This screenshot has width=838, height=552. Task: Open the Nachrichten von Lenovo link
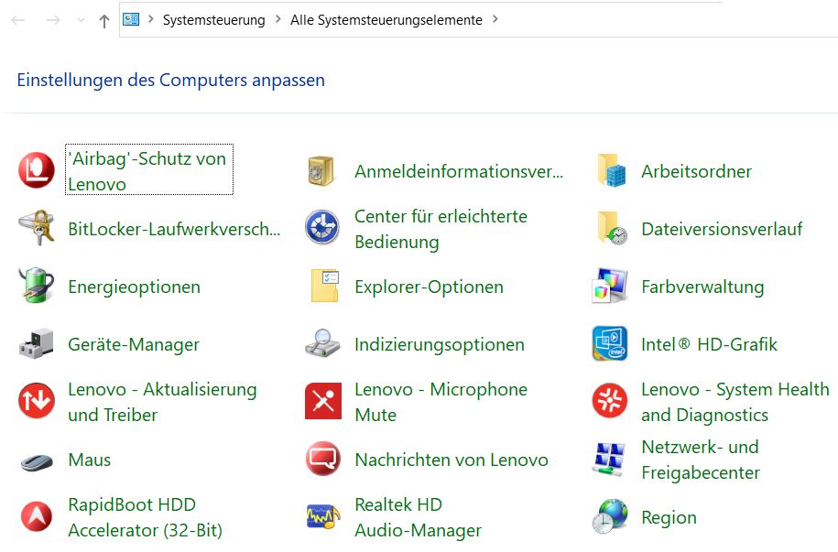pos(452,460)
